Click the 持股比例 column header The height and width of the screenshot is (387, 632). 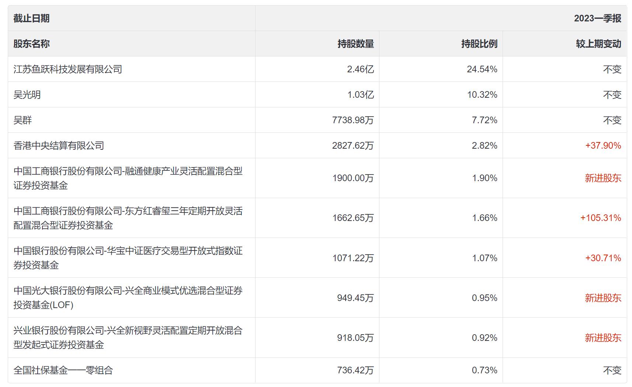(479, 44)
